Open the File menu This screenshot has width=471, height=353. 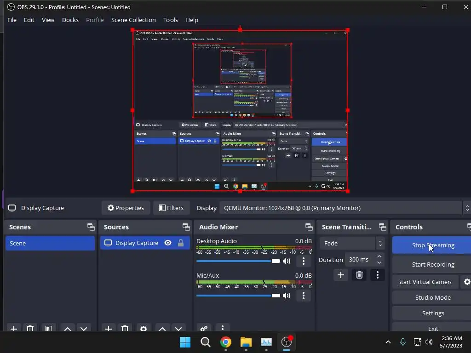point(11,20)
